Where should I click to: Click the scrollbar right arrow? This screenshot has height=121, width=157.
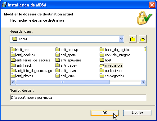point(143,82)
